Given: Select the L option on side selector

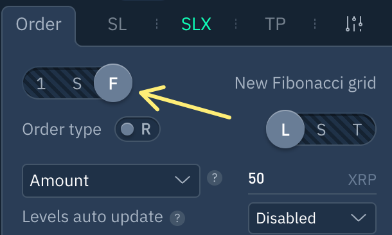Looking at the screenshot, I should [285, 129].
